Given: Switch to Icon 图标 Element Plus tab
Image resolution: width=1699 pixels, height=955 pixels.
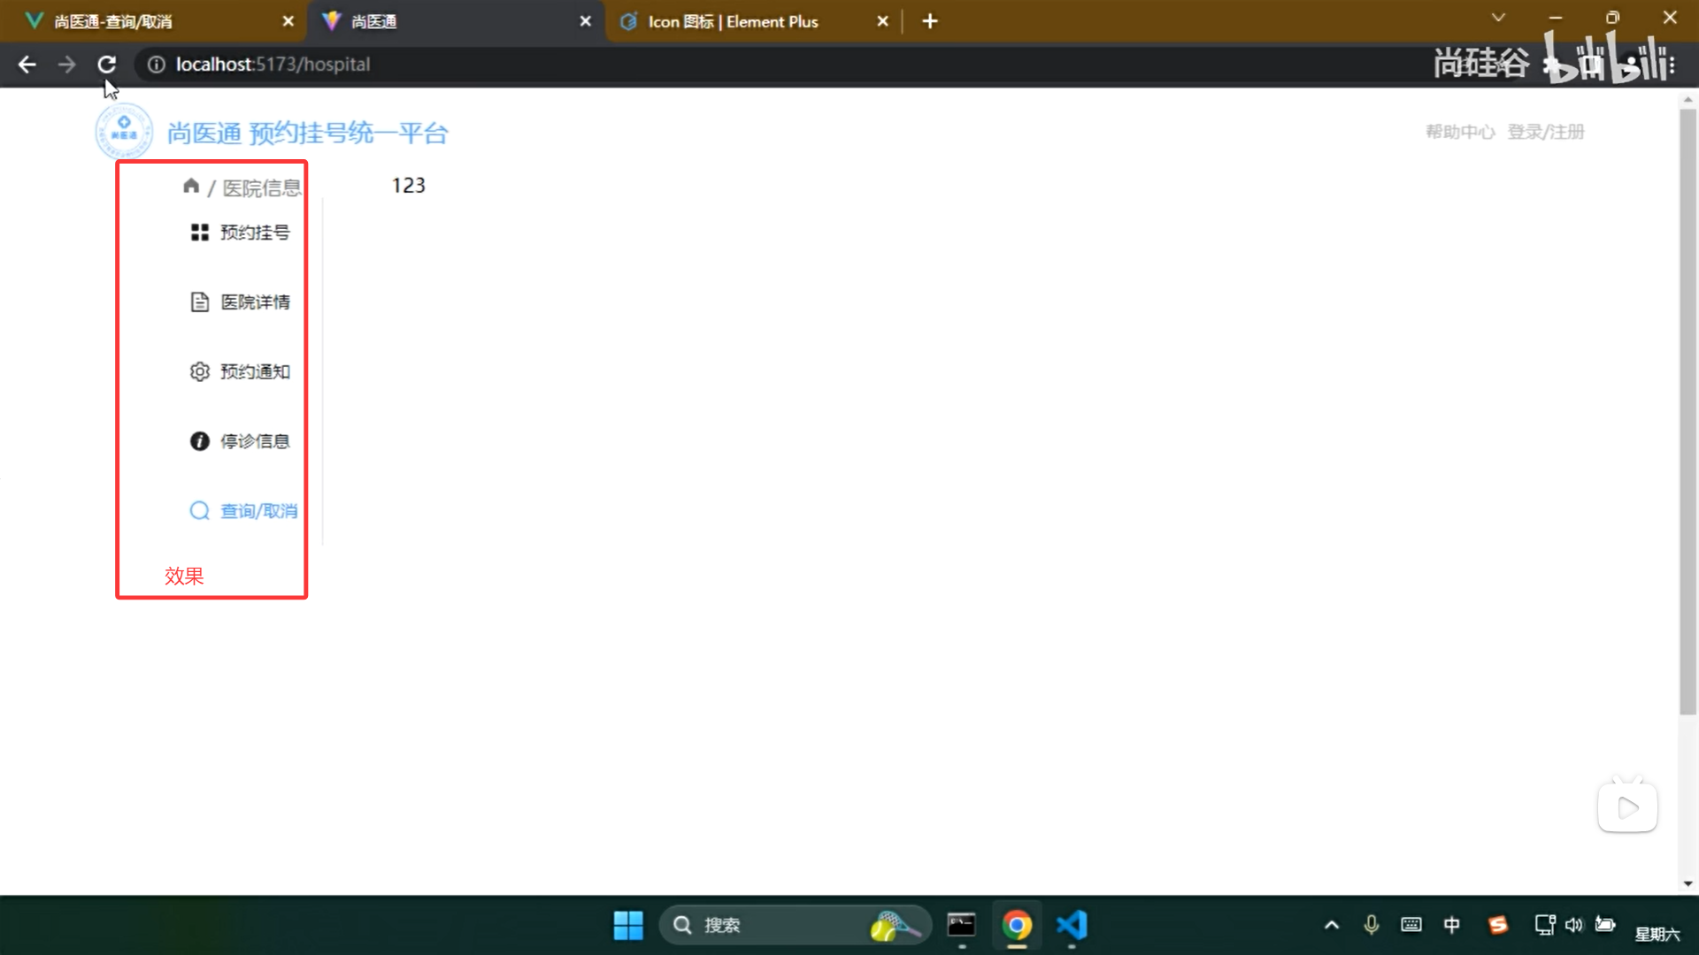Looking at the screenshot, I should pos(733,21).
